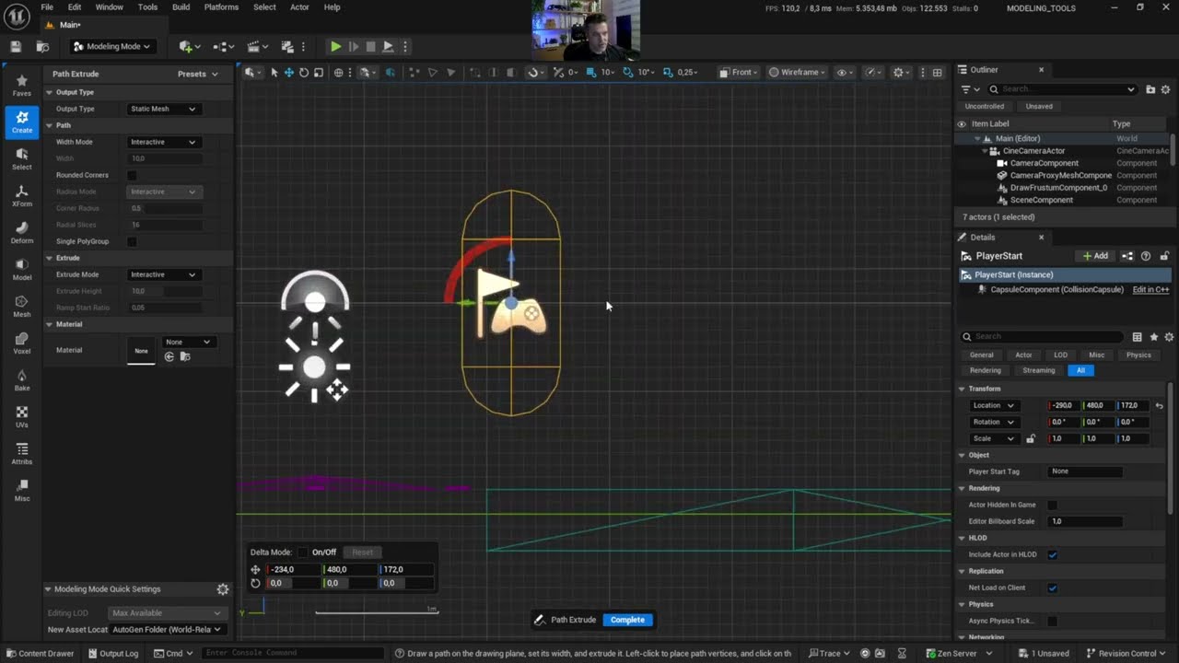Image resolution: width=1179 pixels, height=663 pixels.
Task: Toggle the Scale lock icon
Action: (1031, 438)
